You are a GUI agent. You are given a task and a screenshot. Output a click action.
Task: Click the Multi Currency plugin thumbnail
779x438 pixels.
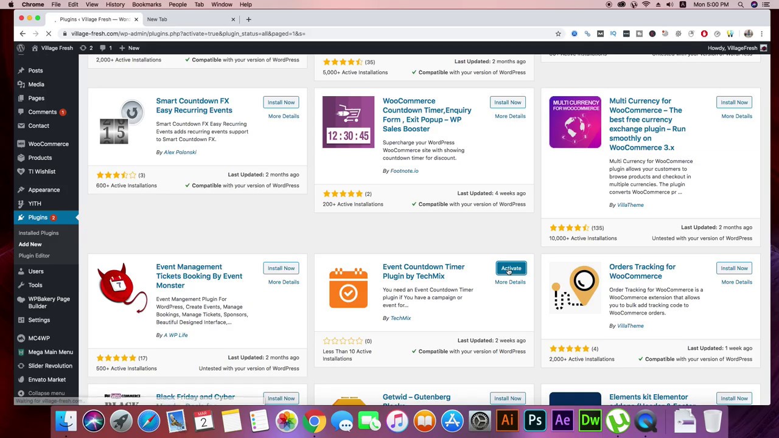pos(575,122)
